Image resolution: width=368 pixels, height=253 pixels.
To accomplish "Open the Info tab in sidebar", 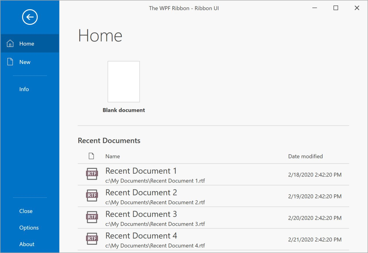I will click(x=24, y=89).
